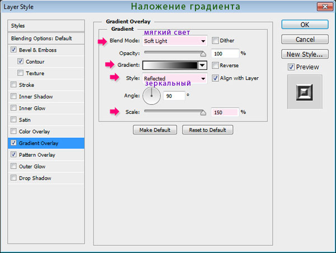Click the black-white gradient swatch
This screenshot has height=253, width=336.
[x=170, y=65]
